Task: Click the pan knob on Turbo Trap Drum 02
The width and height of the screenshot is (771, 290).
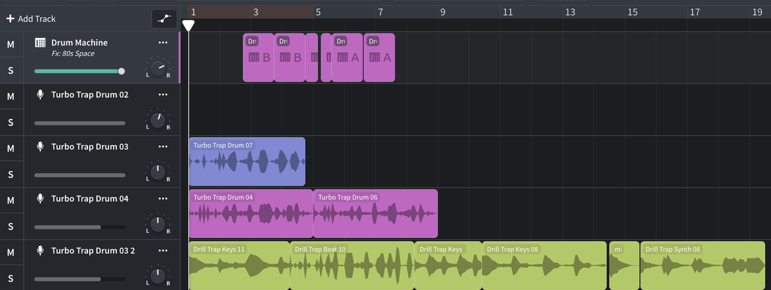Action: 157,120
